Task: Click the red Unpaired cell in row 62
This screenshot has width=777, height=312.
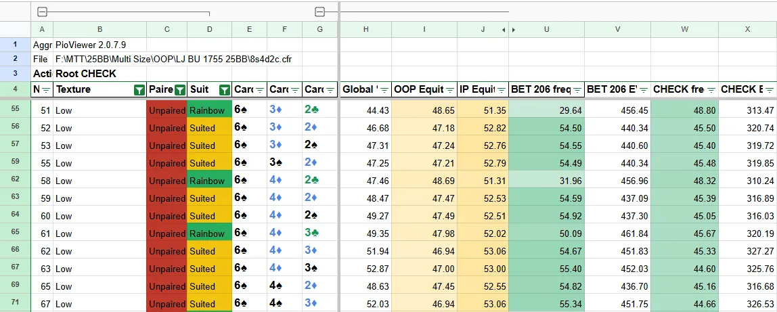Action: [x=166, y=181]
